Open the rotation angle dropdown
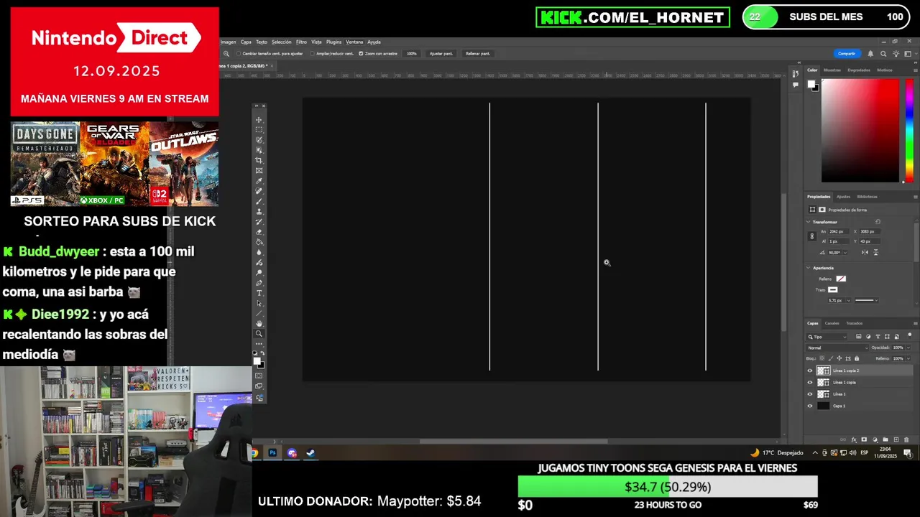This screenshot has height=517, width=920. coord(845,253)
